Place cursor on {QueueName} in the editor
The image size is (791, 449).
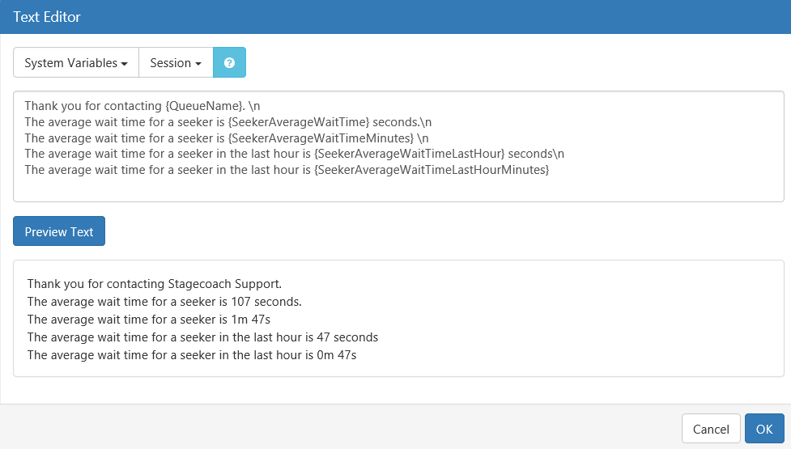205,106
